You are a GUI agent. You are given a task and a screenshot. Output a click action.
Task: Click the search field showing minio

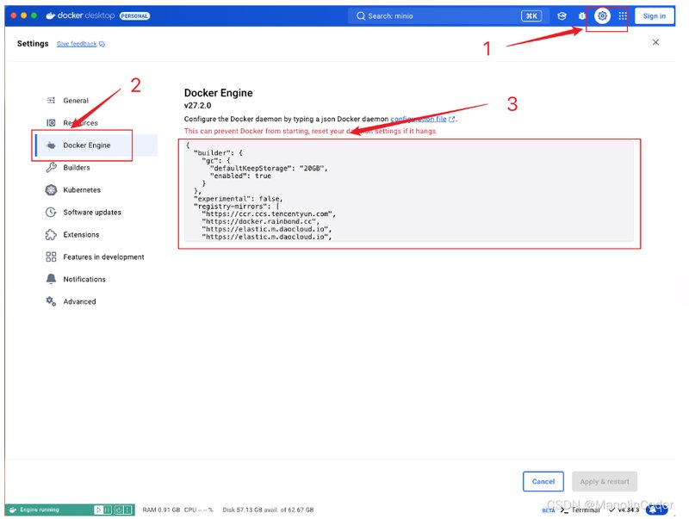tap(447, 16)
